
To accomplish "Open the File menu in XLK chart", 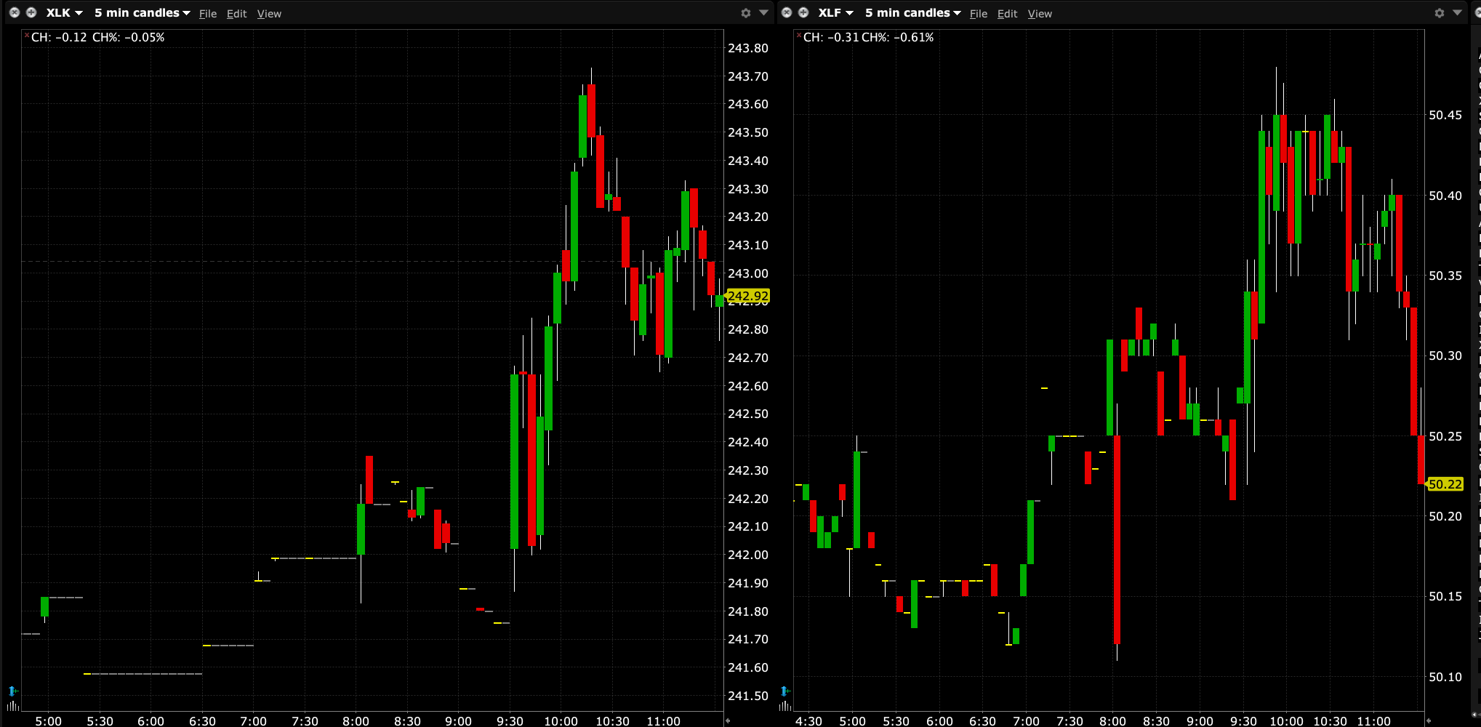I will [x=208, y=14].
